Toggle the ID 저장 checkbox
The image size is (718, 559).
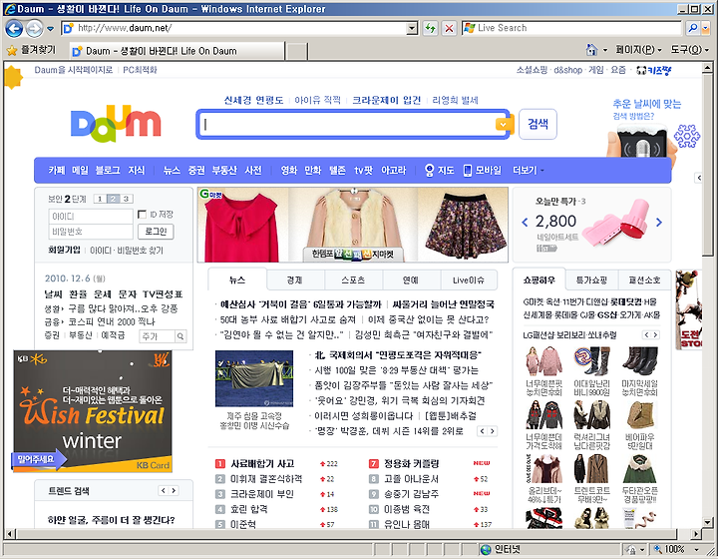(x=142, y=214)
